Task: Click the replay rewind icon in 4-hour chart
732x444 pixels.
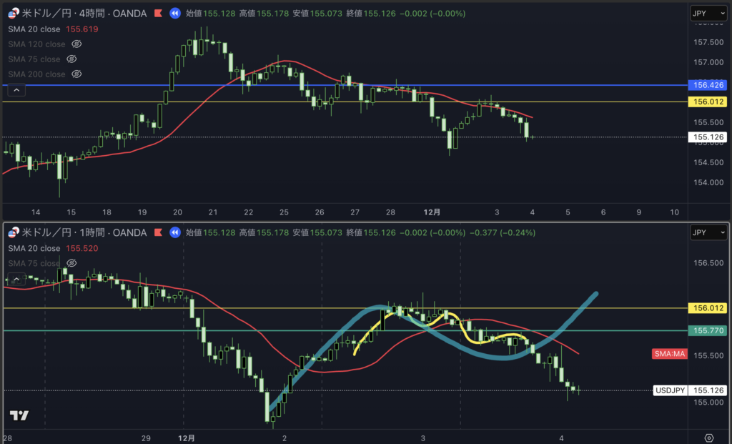Action: (175, 13)
